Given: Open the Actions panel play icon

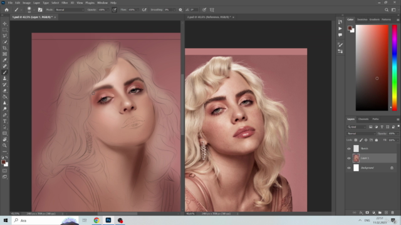Looking at the screenshot, I should tap(340, 28).
